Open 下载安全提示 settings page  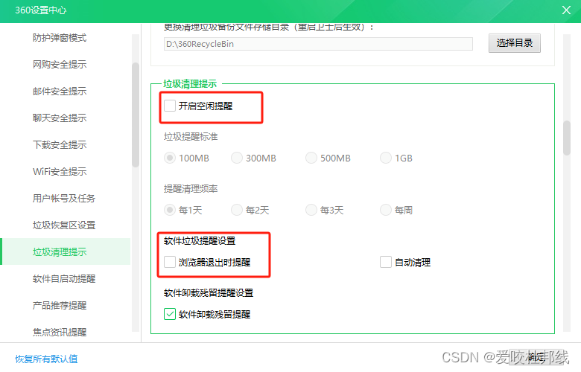(x=60, y=145)
